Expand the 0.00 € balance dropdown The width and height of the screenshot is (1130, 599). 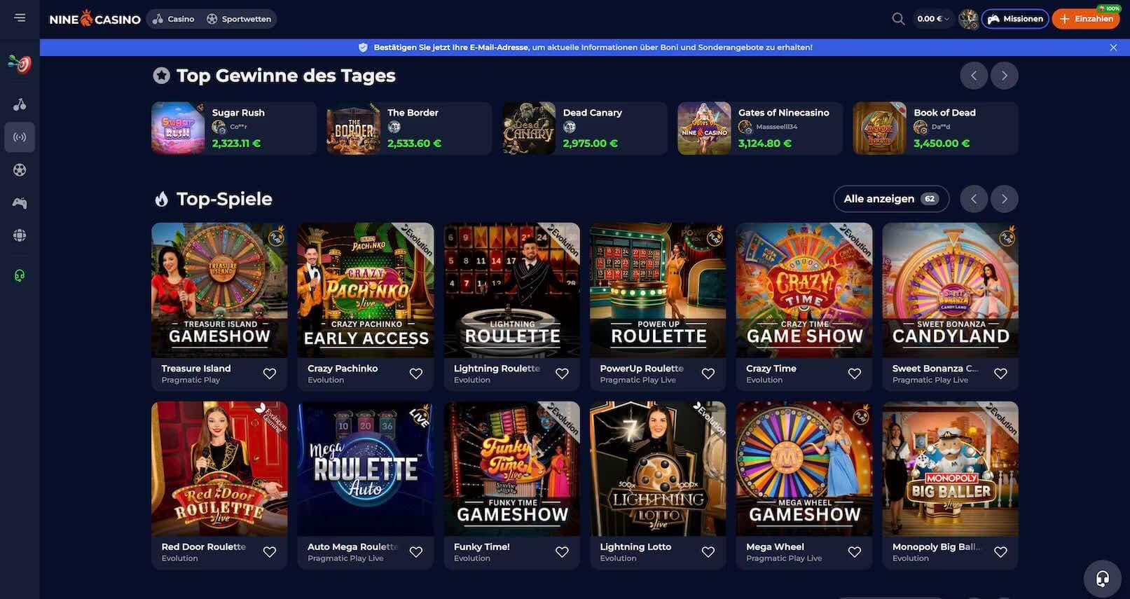point(933,19)
